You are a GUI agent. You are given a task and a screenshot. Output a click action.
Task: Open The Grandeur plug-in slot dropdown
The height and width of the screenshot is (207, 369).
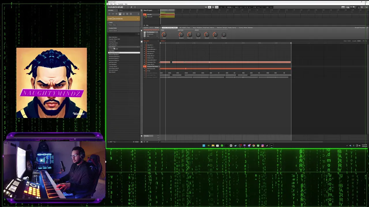[157, 32]
